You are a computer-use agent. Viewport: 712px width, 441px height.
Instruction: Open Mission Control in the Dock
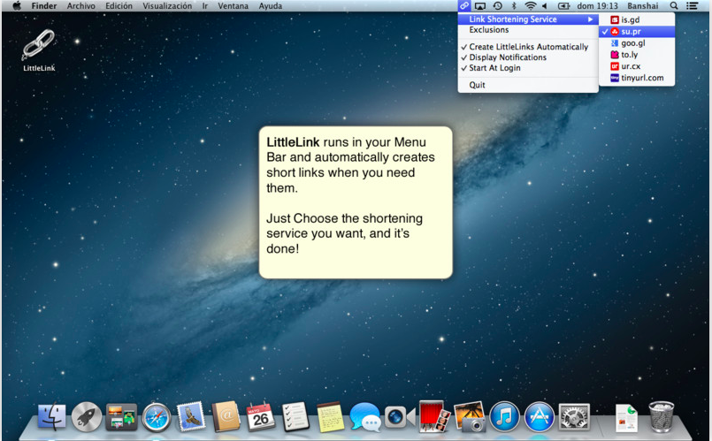pyautogui.click(x=121, y=416)
